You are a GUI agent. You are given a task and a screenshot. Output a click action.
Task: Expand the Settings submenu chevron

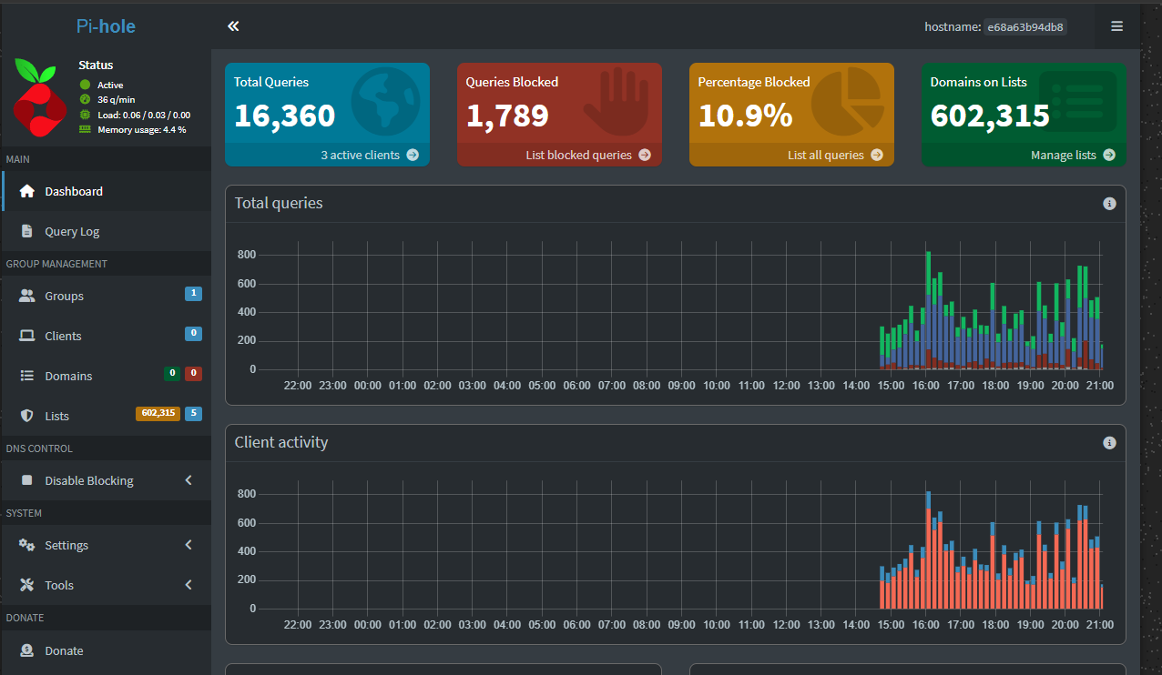(x=189, y=545)
